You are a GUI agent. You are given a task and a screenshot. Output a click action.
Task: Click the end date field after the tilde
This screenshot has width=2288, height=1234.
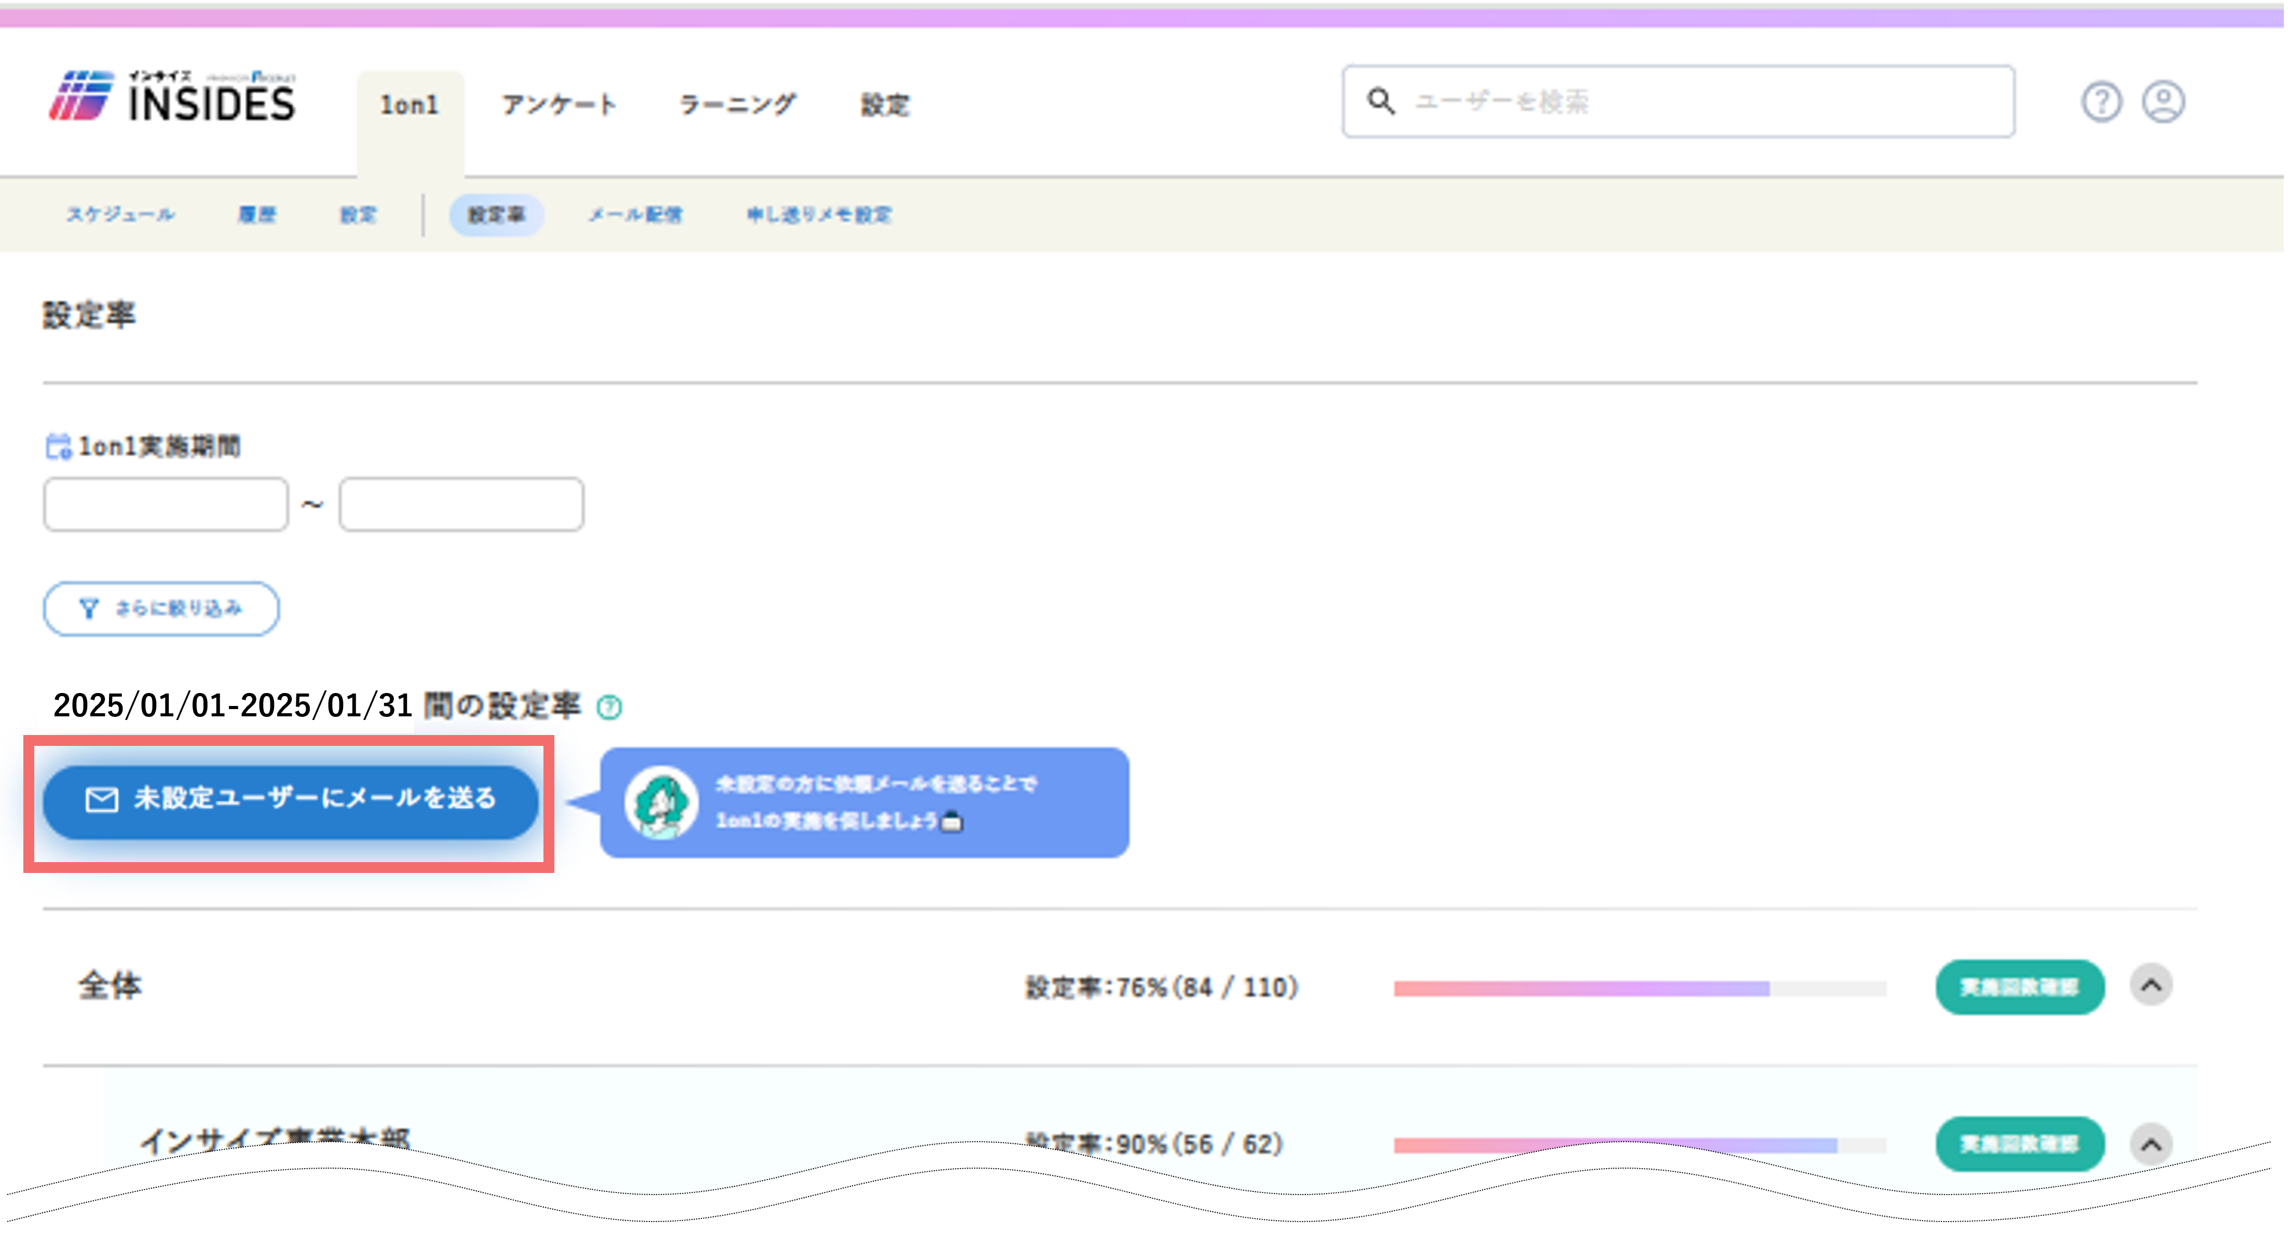pyautogui.click(x=461, y=504)
